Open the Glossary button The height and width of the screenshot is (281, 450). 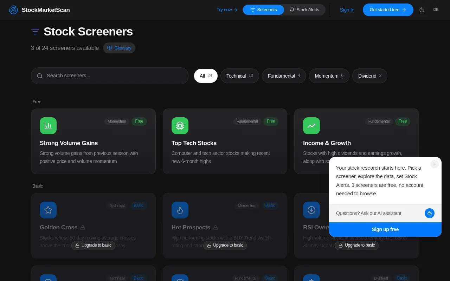[119, 48]
